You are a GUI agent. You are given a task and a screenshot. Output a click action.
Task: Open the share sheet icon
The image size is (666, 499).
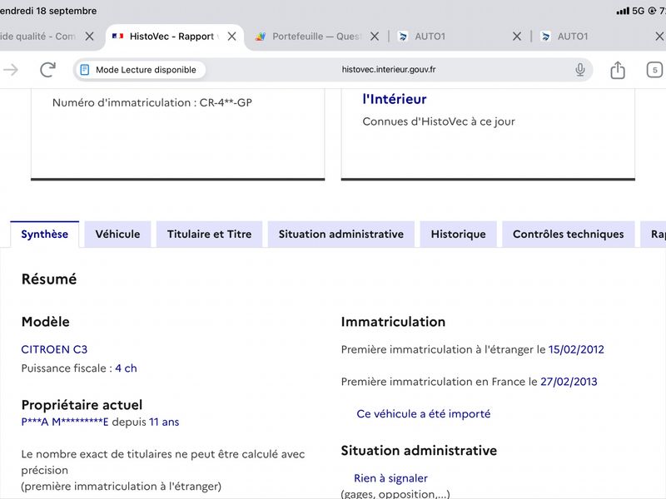617,70
